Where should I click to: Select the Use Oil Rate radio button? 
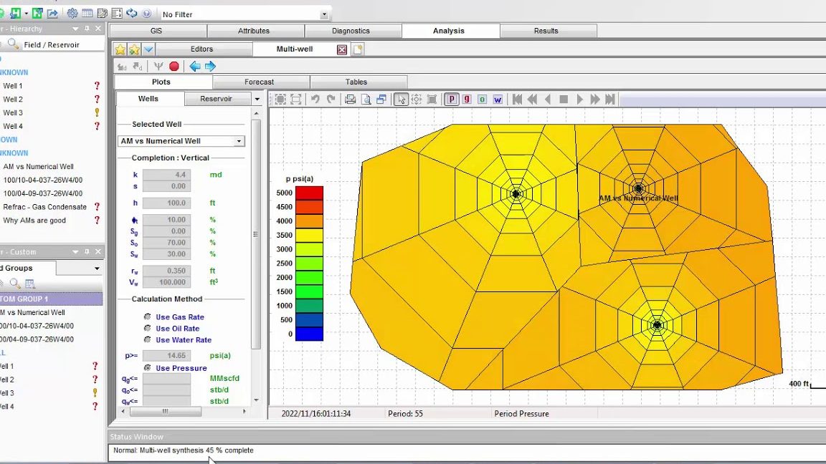148,329
